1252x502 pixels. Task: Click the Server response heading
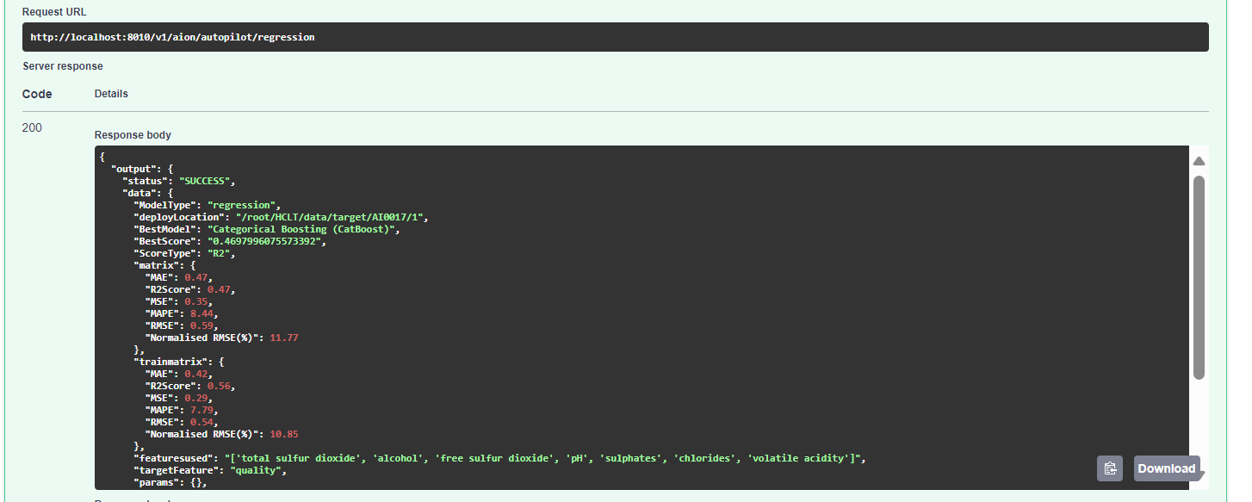point(62,66)
